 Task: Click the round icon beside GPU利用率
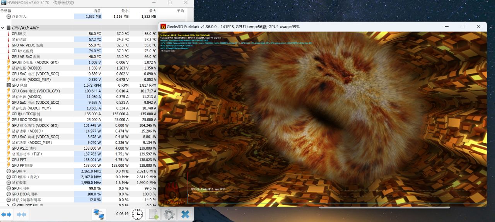9,188
